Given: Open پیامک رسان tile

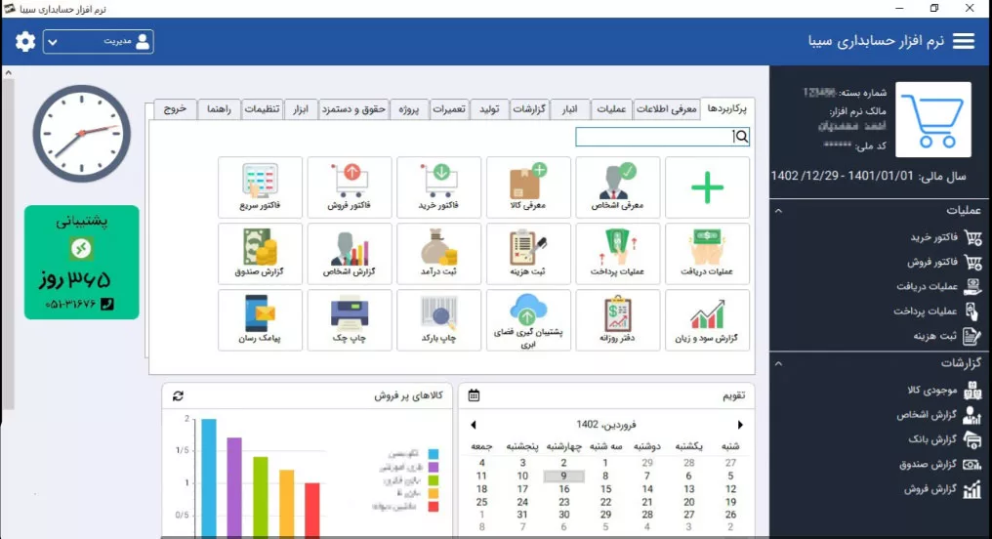Looking at the screenshot, I should tap(260, 320).
